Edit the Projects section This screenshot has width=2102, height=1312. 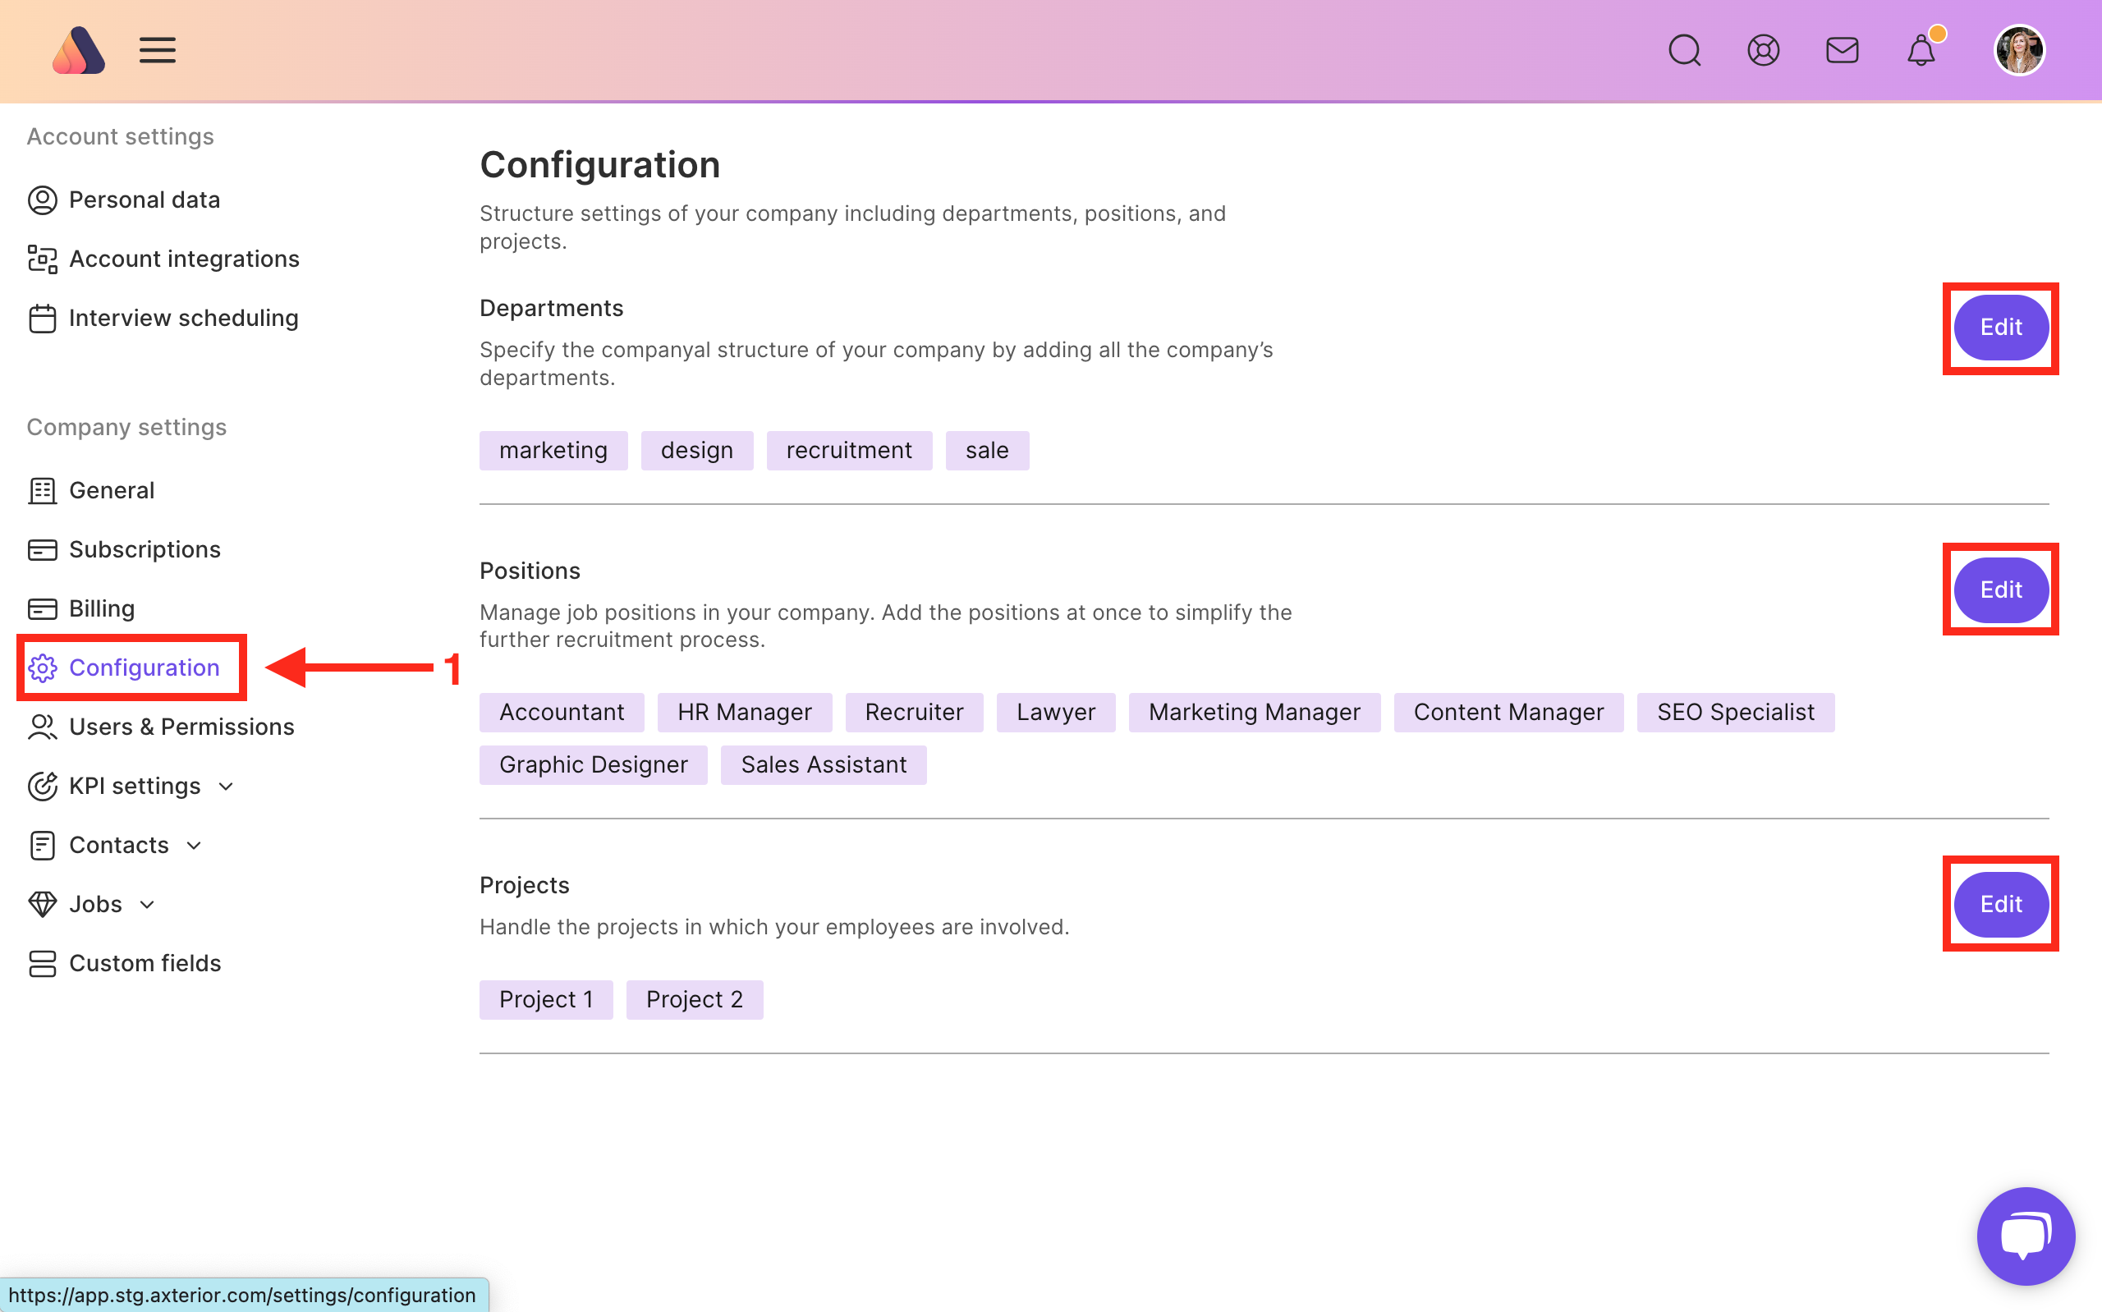[2000, 905]
